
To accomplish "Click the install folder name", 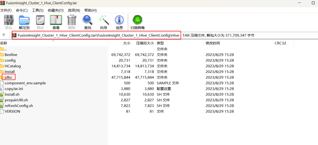I will (10, 72).
